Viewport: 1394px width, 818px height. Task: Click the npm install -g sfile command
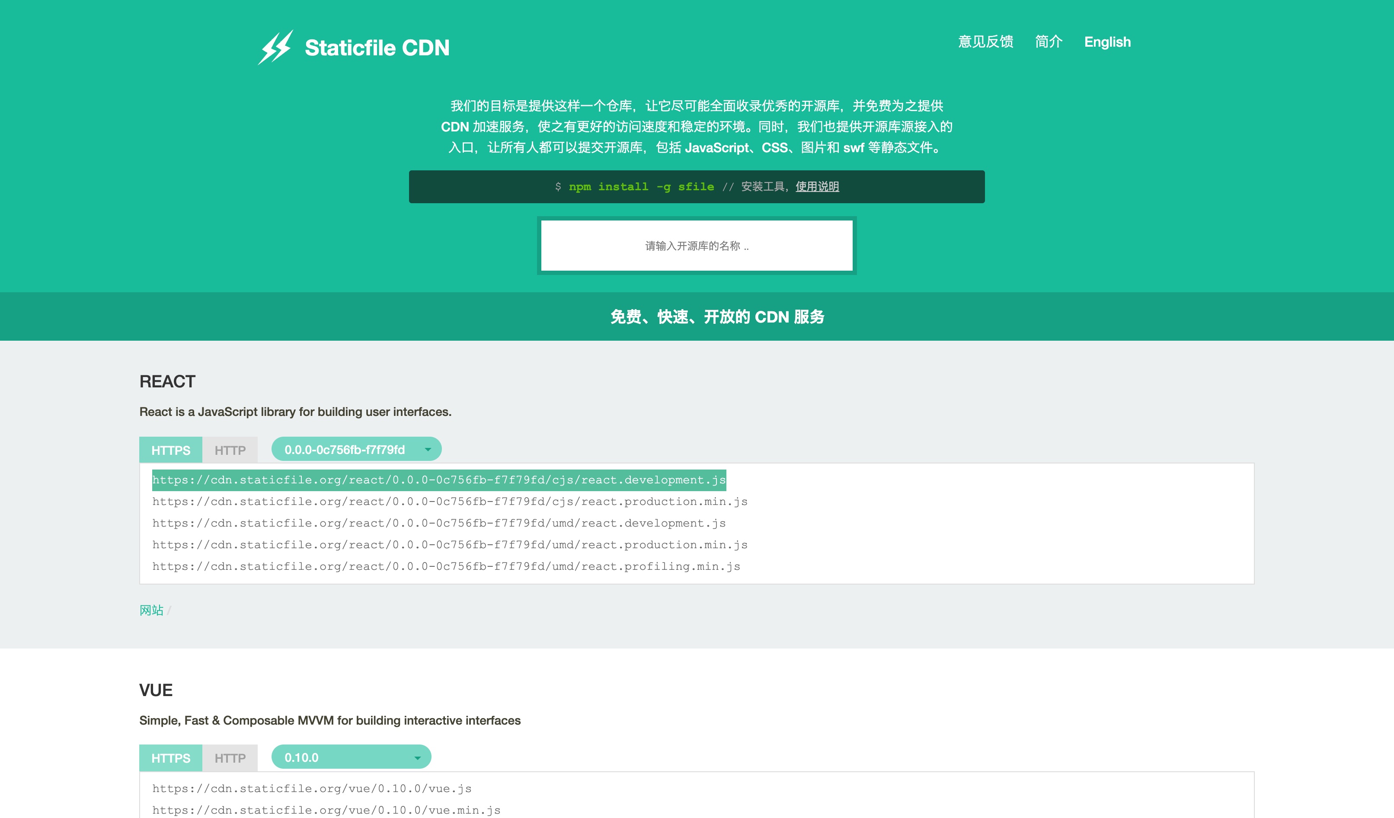point(641,187)
